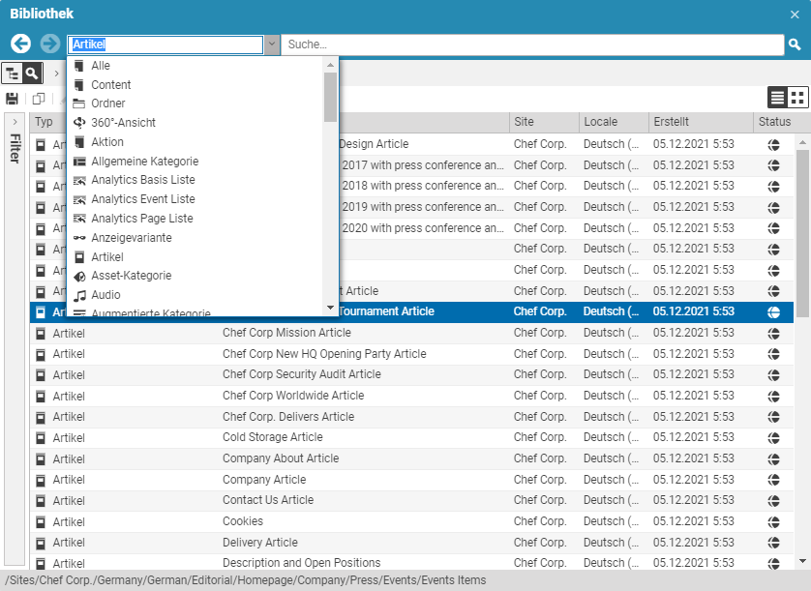Switch to thumbnail grid view
This screenshot has width=811, height=591.
click(x=797, y=97)
